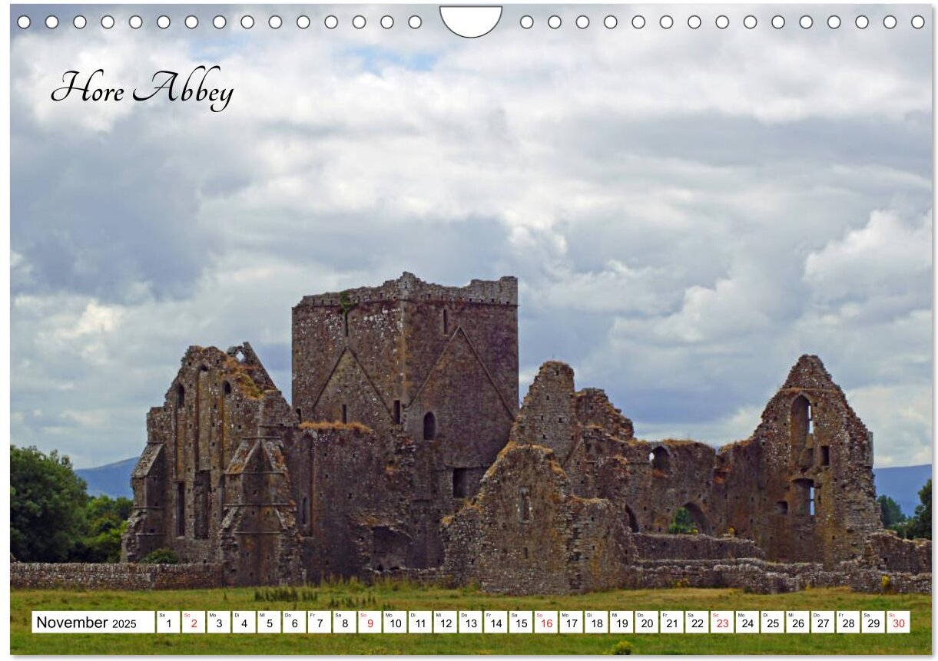Select date cell 14 (Fr)
The height and width of the screenshot is (661, 938).
click(496, 622)
